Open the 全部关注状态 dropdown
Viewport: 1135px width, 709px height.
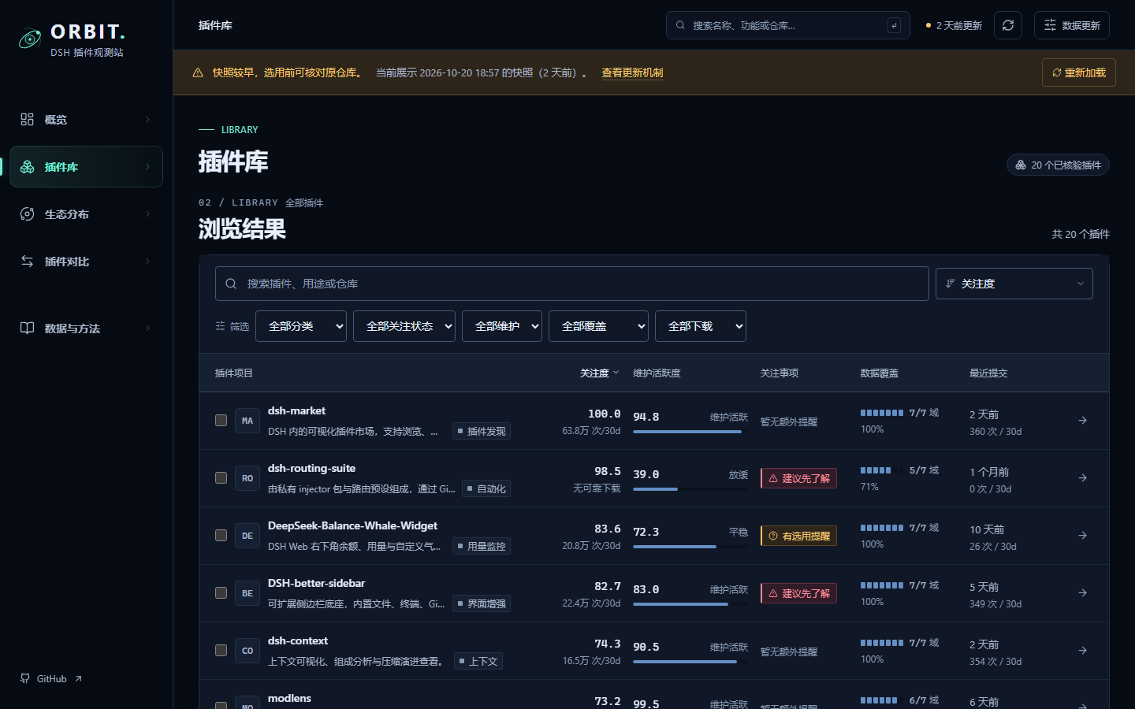point(404,326)
